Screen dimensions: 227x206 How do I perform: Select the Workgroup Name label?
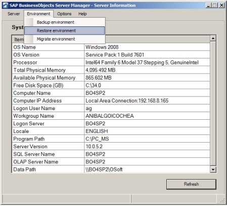coord(48,116)
